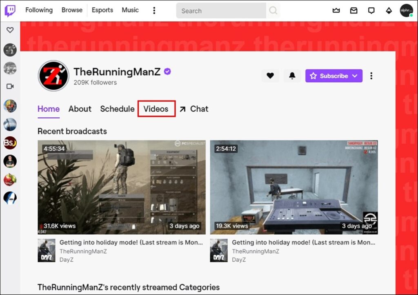Open the 4:55:34 broadcast thumbnail

coord(122,187)
